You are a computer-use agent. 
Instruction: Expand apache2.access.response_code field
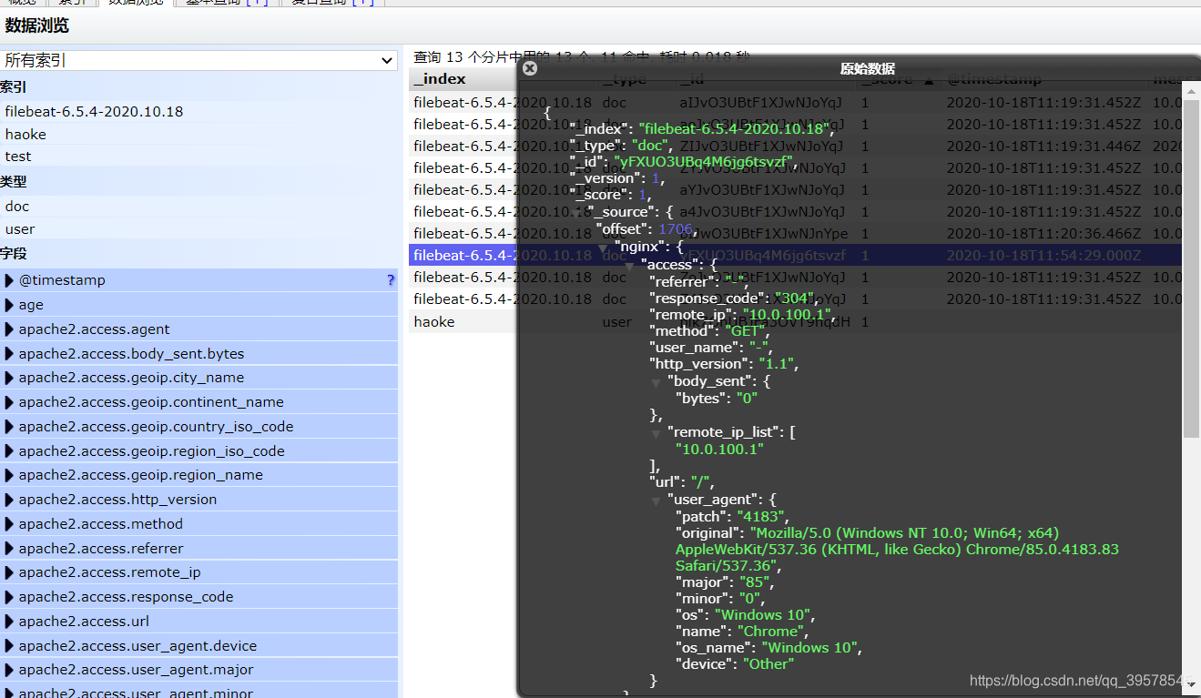(x=10, y=597)
